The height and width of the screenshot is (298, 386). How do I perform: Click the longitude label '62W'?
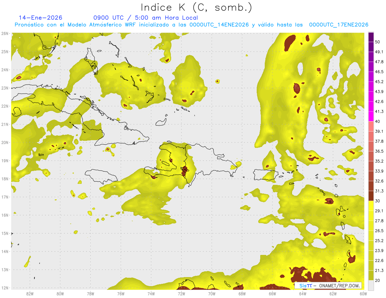pos(333,293)
